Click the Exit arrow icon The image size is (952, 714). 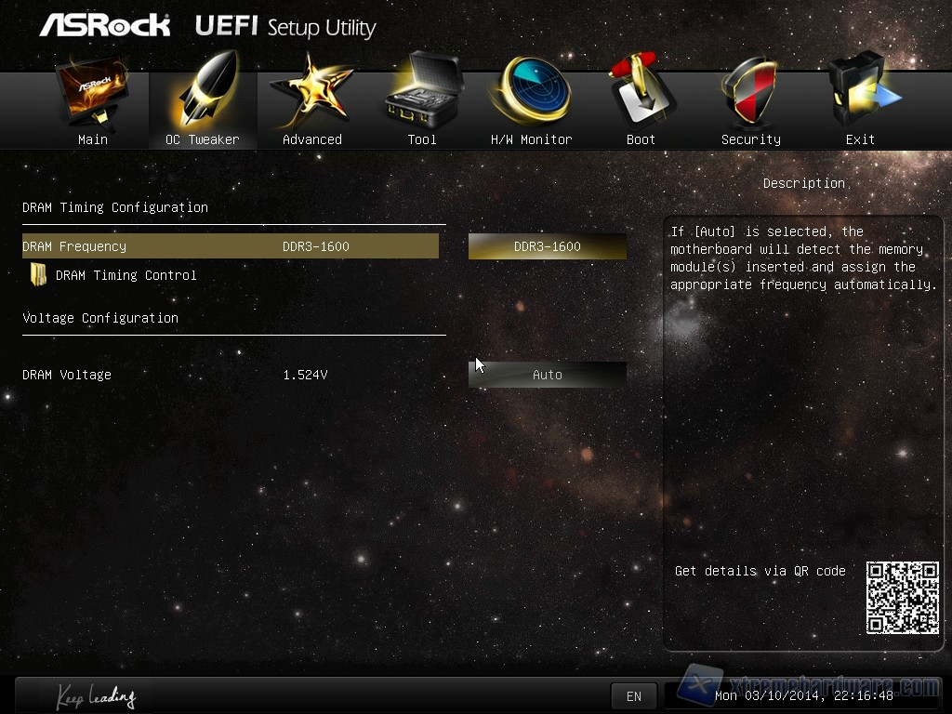tap(862, 90)
